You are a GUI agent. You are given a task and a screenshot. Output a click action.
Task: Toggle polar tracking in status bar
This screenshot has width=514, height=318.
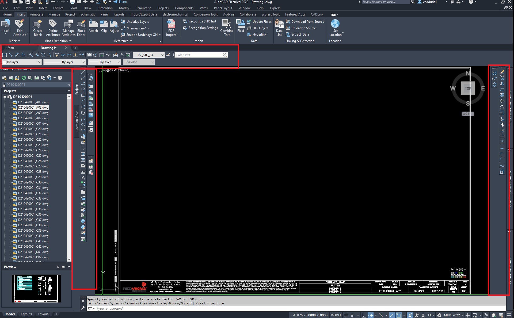click(371, 315)
